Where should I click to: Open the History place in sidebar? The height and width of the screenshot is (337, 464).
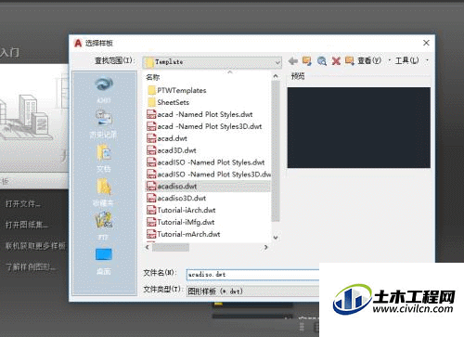pos(103,124)
